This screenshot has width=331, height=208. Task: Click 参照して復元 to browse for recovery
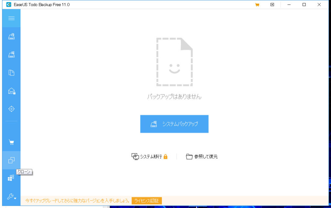[202, 157]
